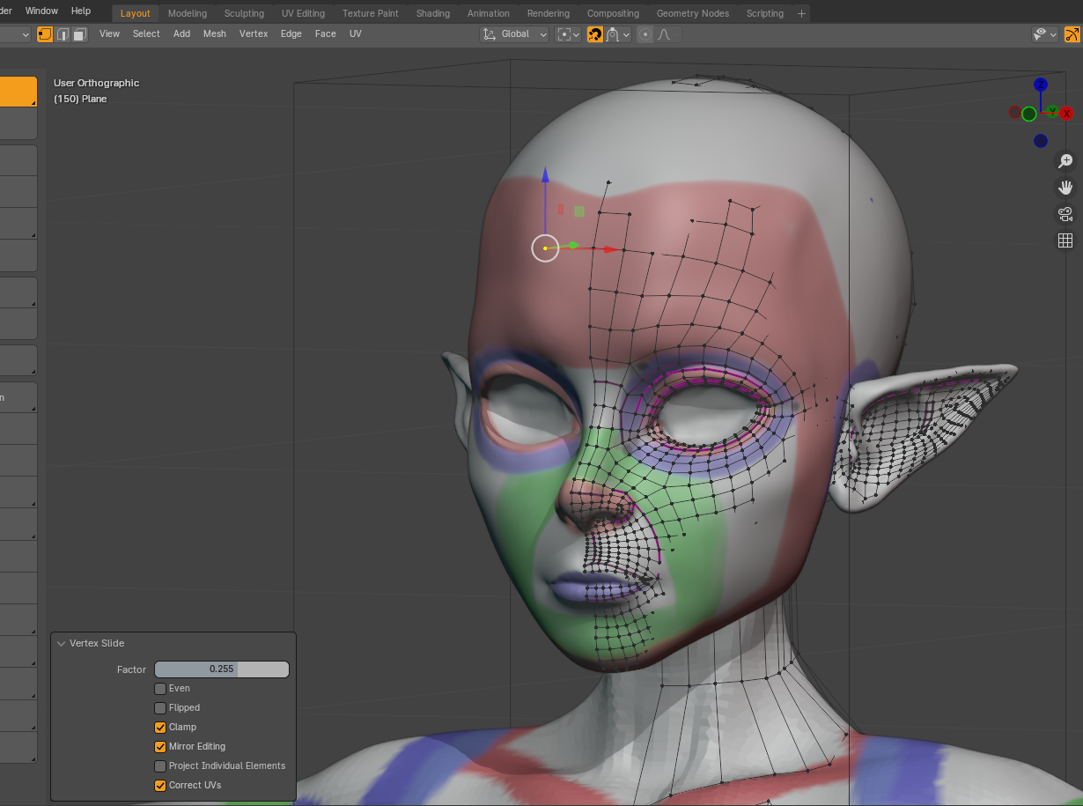Collapse the Vertex Slide panel
Screen dimensions: 1083x806
point(62,644)
